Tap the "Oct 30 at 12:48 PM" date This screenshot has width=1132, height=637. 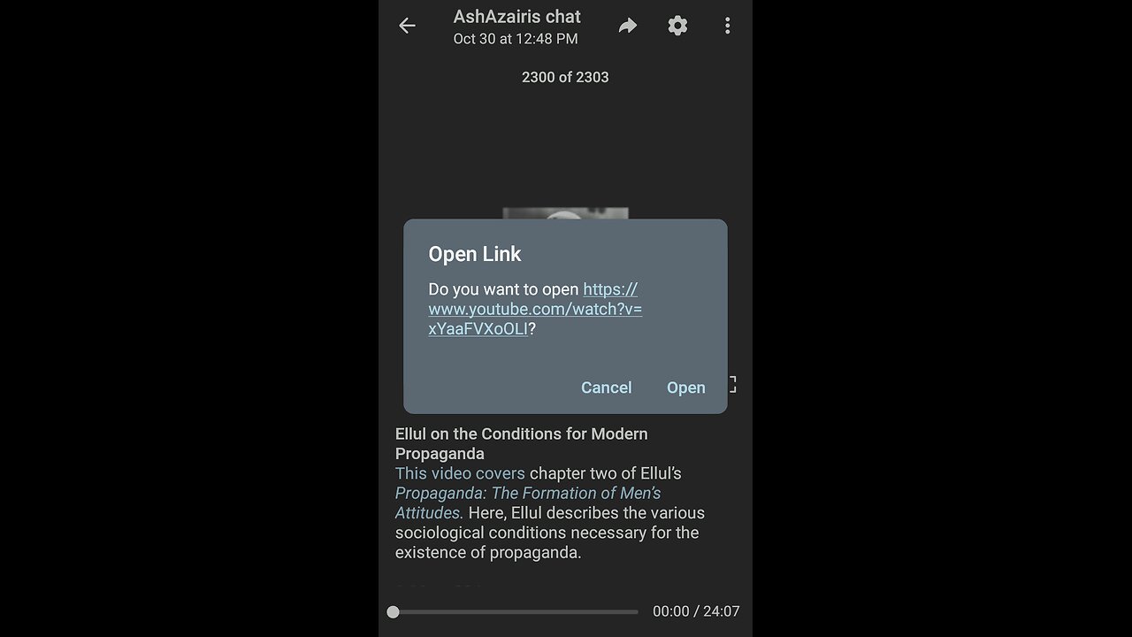[x=516, y=39]
